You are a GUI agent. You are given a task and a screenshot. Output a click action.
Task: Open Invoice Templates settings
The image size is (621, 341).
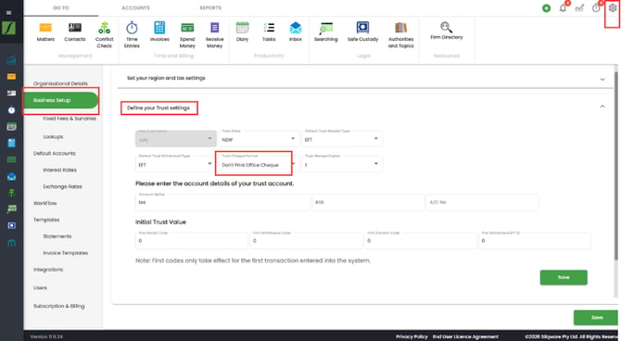[66, 253]
